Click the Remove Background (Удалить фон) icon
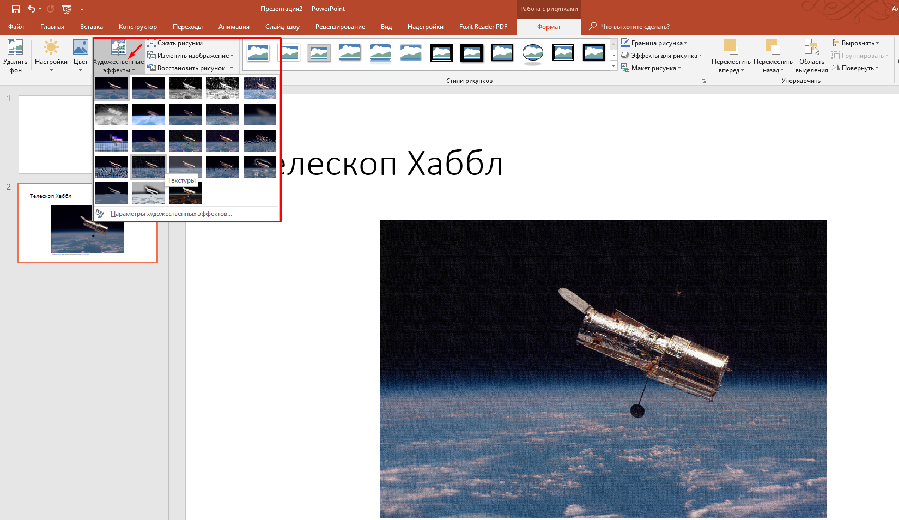 (15, 48)
